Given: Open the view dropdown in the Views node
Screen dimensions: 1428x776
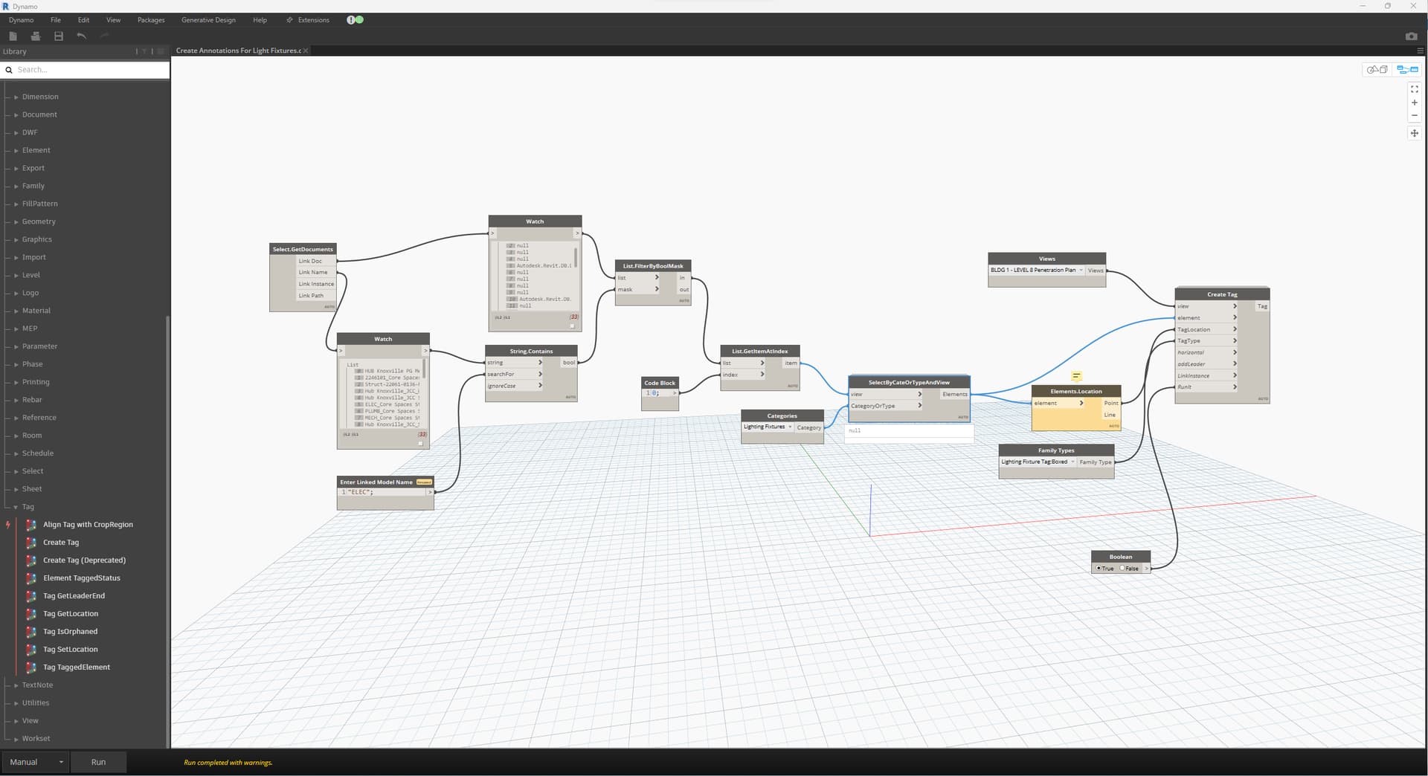Looking at the screenshot, I should tap(1082, 270).
